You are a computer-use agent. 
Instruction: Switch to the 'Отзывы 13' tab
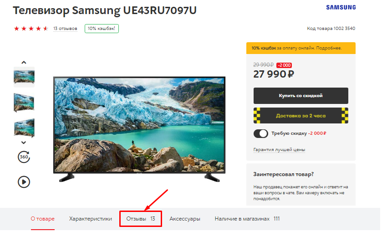(141, 219)
